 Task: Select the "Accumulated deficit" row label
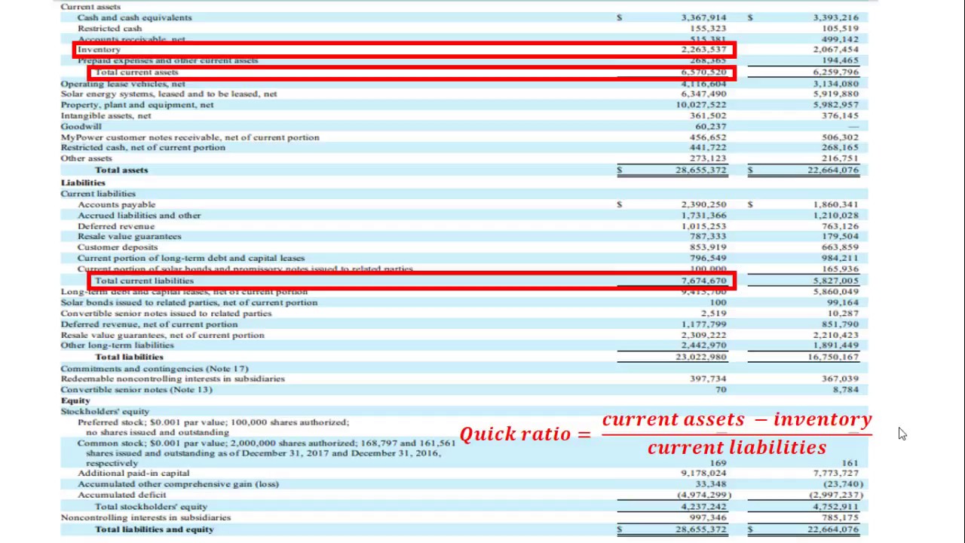coord(121,495)
